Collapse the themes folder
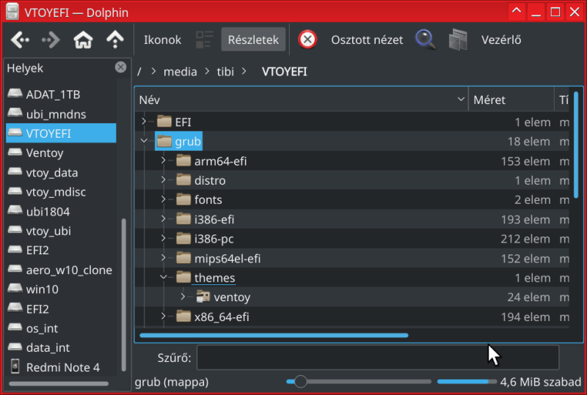This screenshot has height=395, width=587. [x=163, y=277]
